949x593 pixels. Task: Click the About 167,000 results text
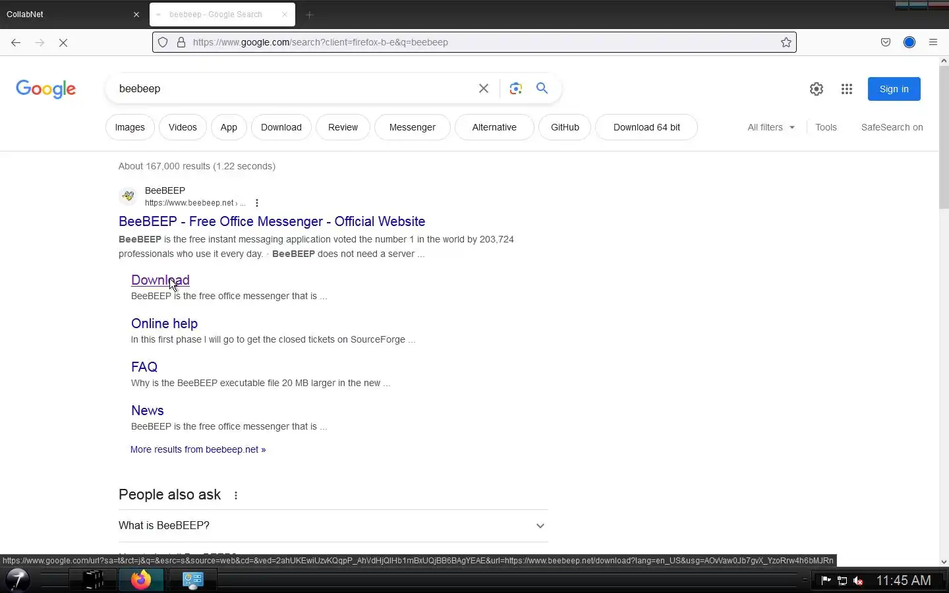[x=197, y=166]
